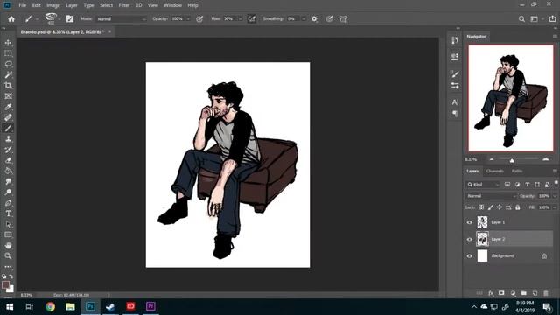This screenshot has height=315, width=560.
Task: Select the Path Selection tool
Action: [x=8, y=224]
